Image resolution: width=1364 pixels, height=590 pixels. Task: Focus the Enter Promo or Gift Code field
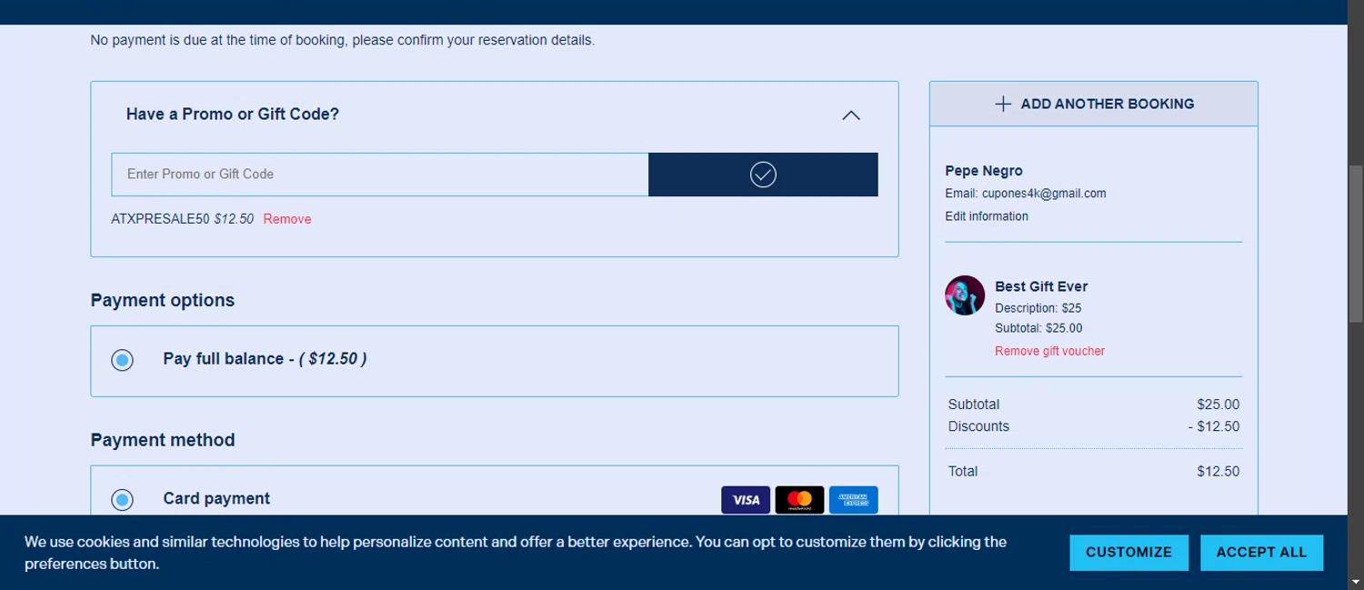[x=379, y=175]
